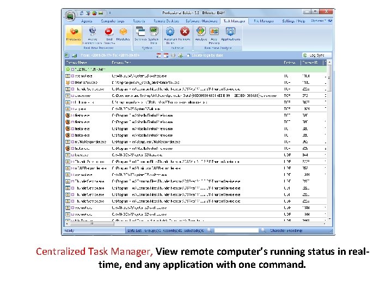Click the vertical scrollbar down arrow

click(329, 219)
